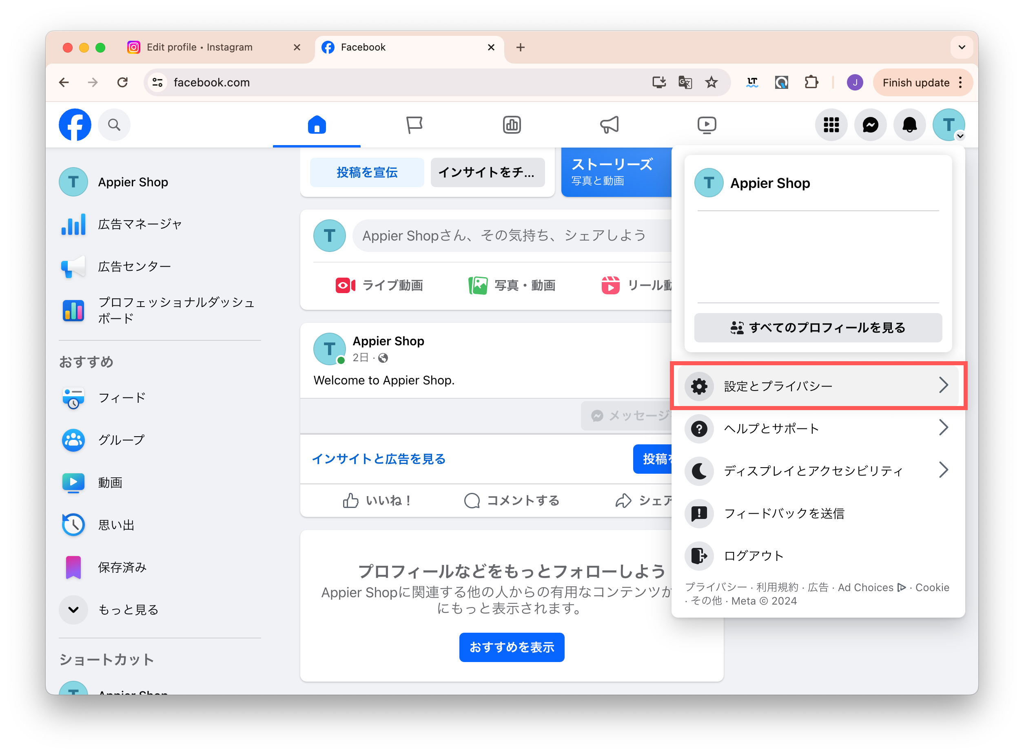Expand もっと見る in the sidebar
The height and width of the screenshot is (755, 1024).
point(160,610)
